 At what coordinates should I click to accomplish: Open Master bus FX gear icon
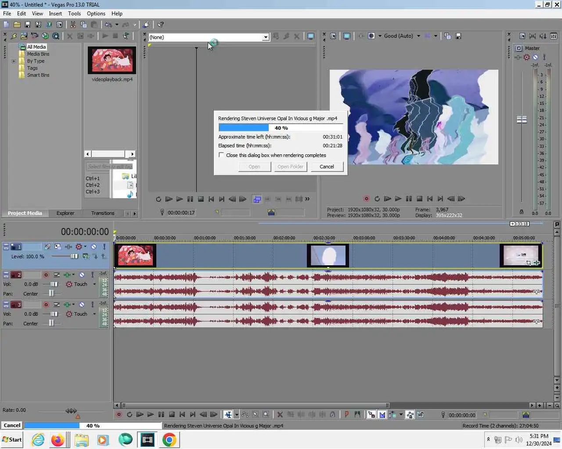(x=526, y=57)
